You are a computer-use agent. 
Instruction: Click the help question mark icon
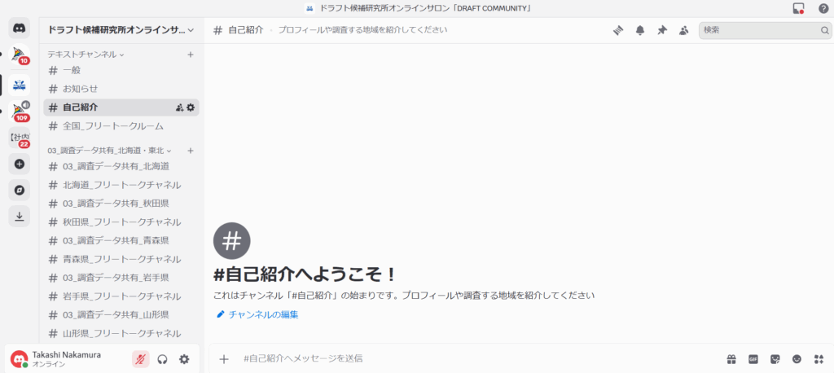(823, 8)
